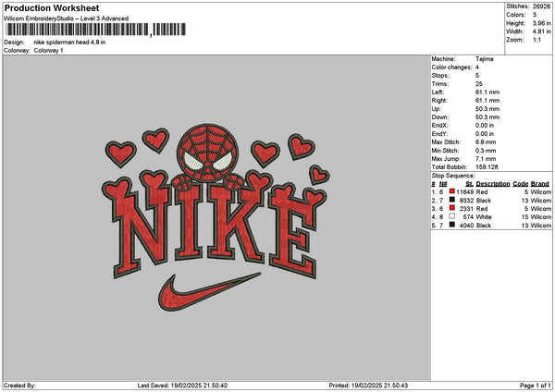Screen dimensions: 555x392
Task: Click the 'Code' column header
Action: click(x=520, y=184)
